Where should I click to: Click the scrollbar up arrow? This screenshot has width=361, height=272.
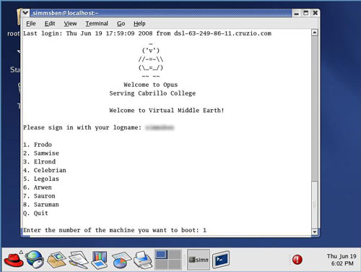click(315, 33)
